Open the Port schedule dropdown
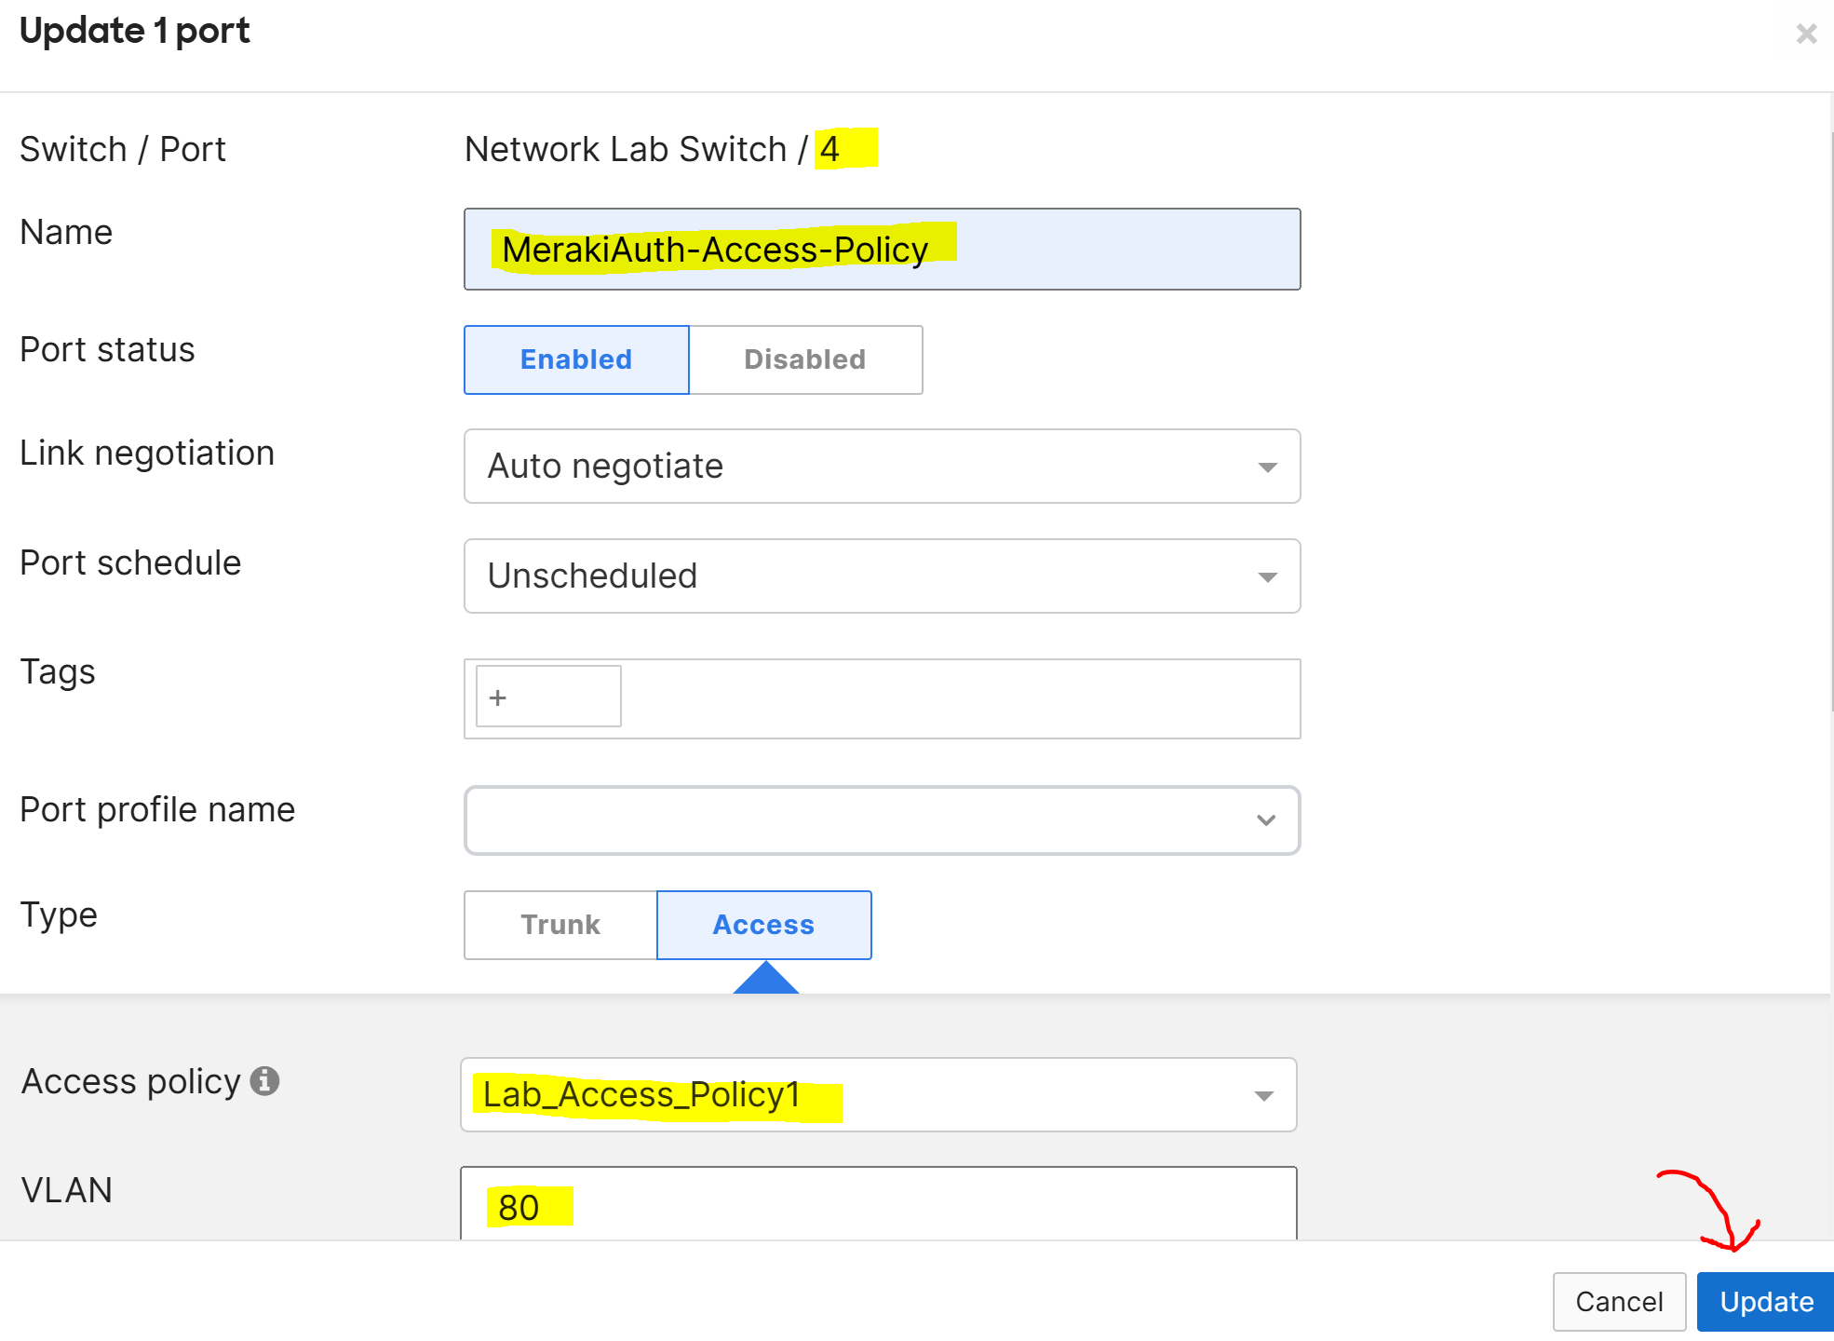Image resolution: width=1834 pixels, height=1341 pixels. 882,576
